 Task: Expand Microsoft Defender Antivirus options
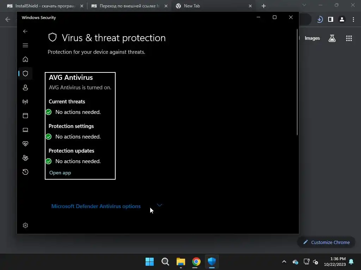click(x=96, y=206)
